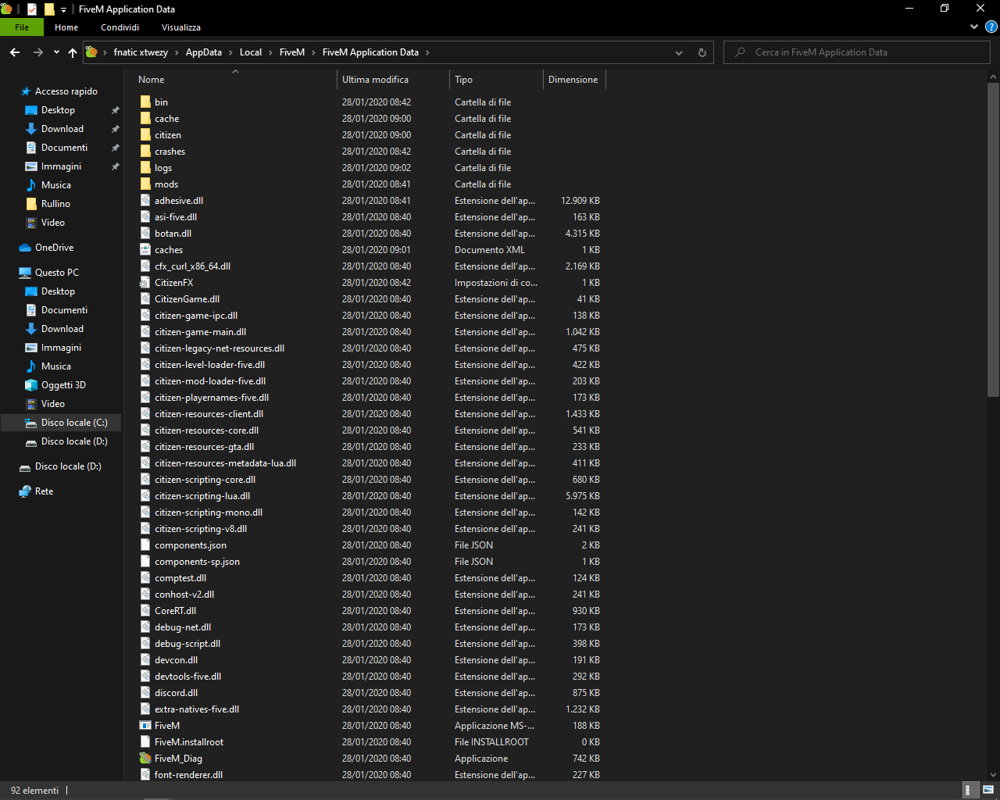Expand chevron after Local in path
Screen dimensions: 1000x800
click(x=270, y=52)
